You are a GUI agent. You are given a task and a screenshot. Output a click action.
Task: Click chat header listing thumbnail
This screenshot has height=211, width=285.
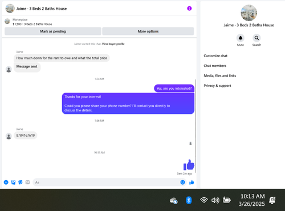tap(10, 9)
